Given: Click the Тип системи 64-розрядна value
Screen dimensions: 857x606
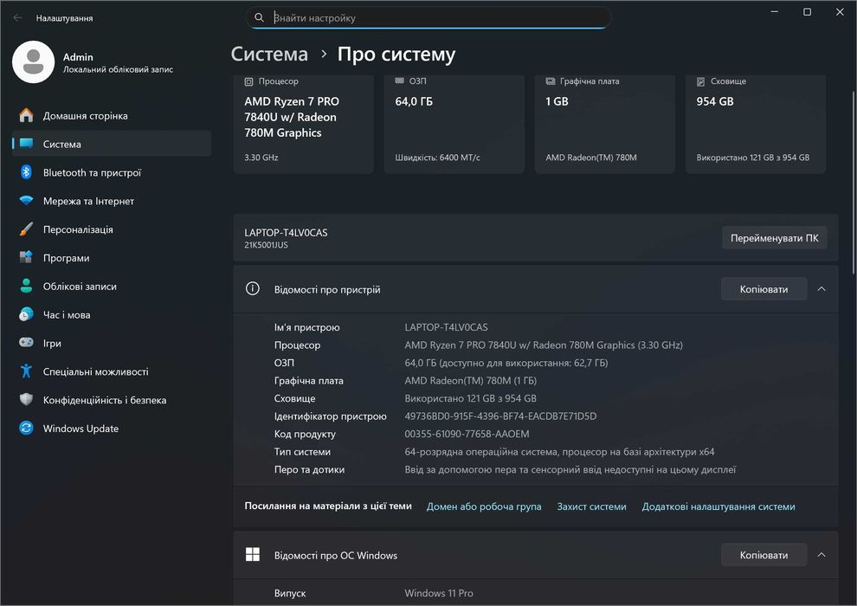Looking at the screenshot, I should (559, 451).
